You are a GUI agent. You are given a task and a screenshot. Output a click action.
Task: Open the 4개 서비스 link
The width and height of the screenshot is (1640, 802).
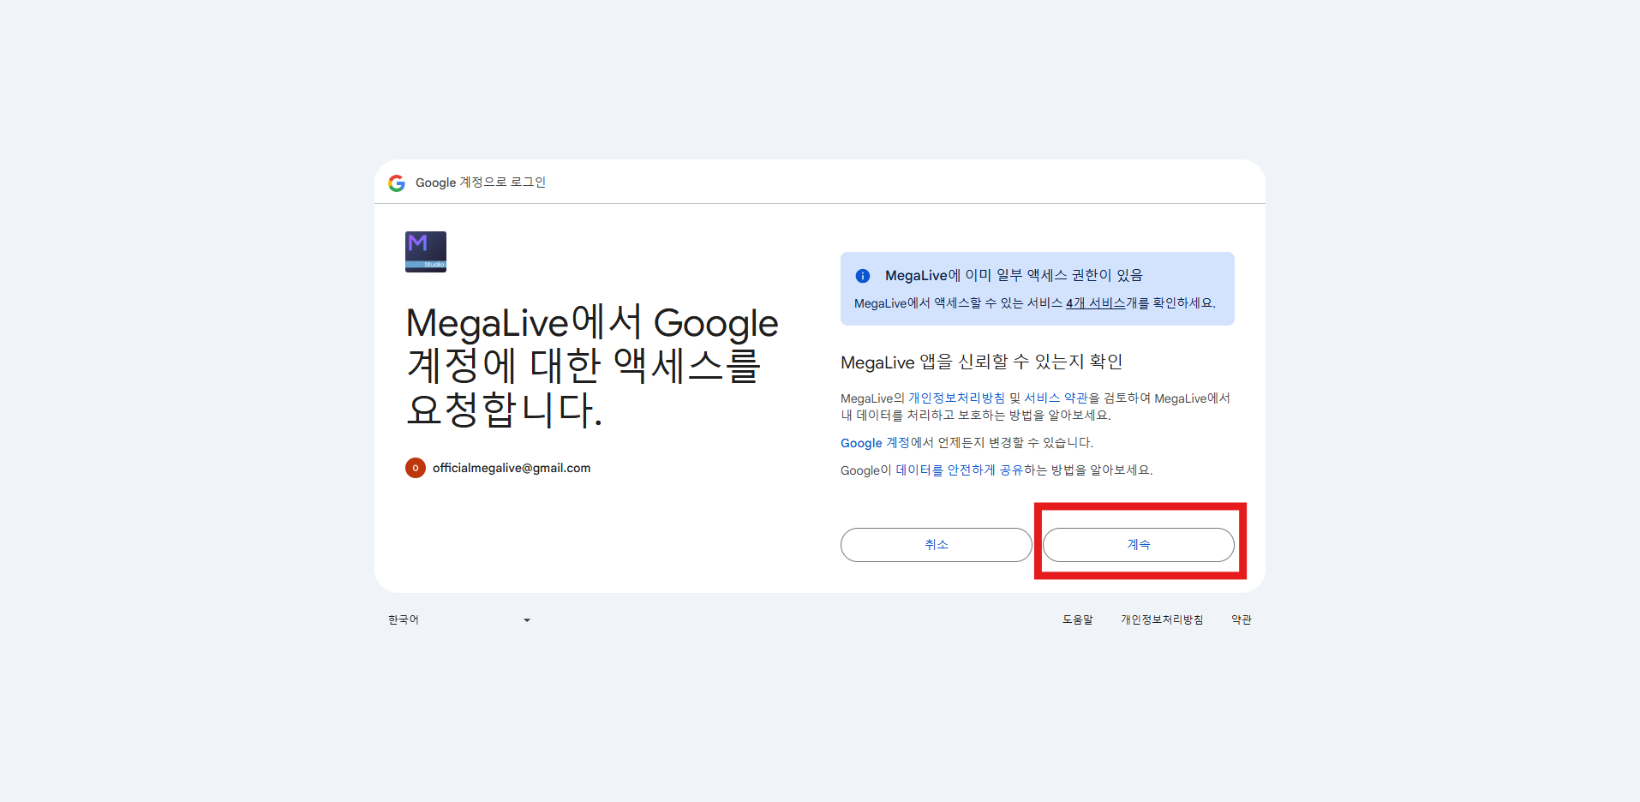point(1095,303)
